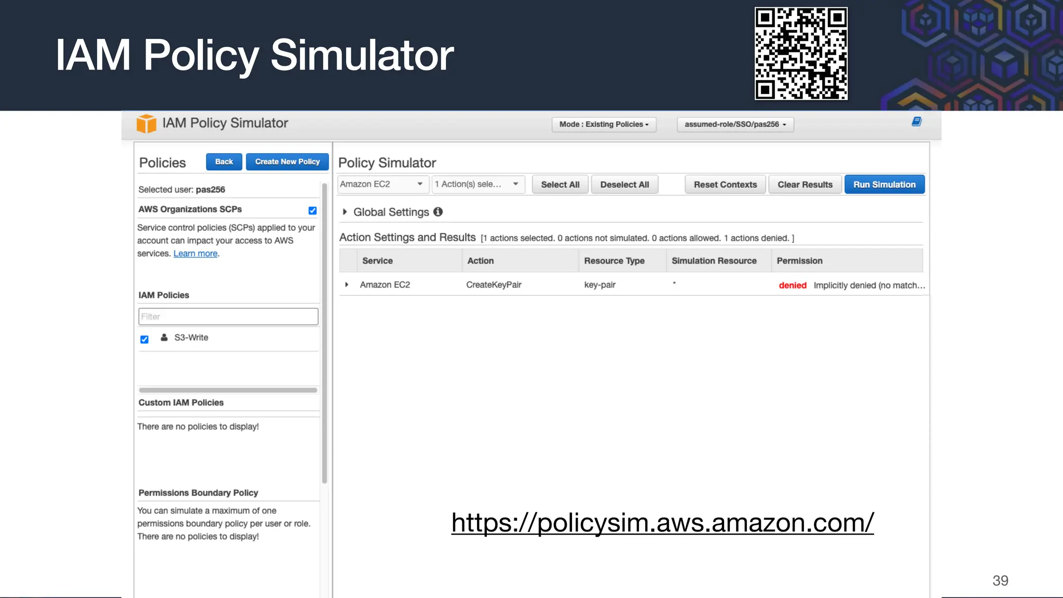Click the Amazon EC2 service cell in results
Screen dimensions: 1063x598
point(385,284)
